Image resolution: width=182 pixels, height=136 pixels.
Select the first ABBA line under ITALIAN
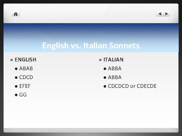pos(115,69)
